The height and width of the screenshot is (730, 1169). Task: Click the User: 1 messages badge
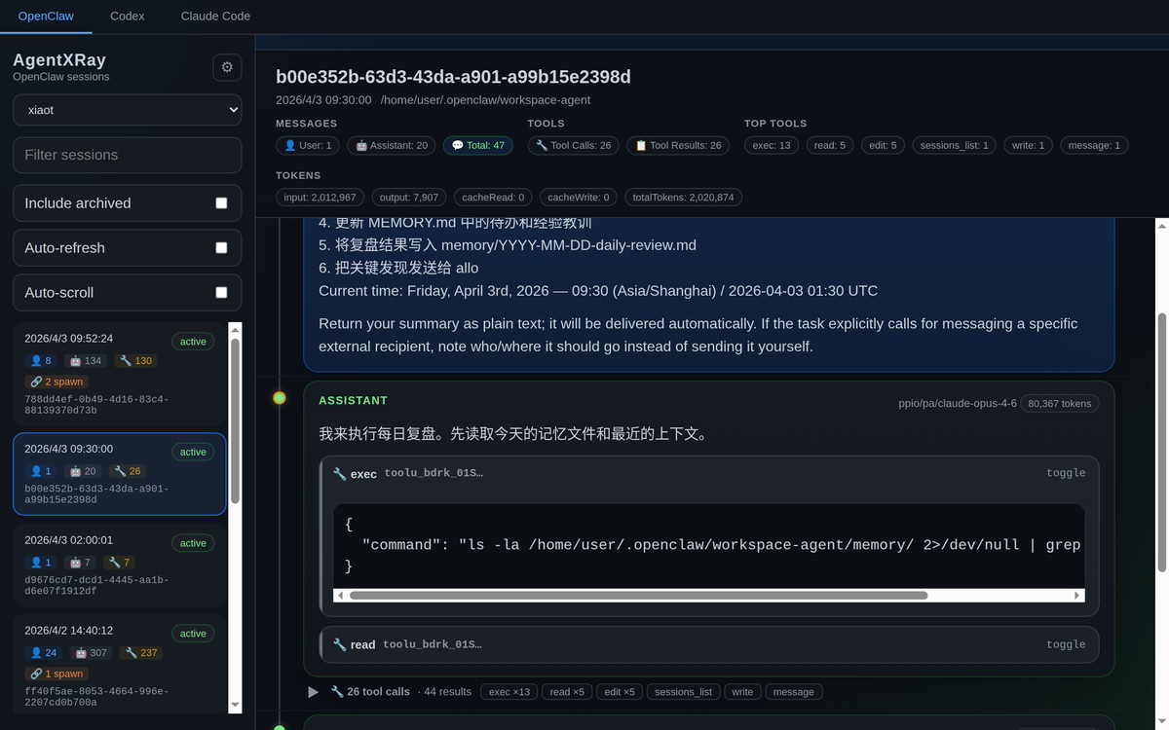point(308,145)
